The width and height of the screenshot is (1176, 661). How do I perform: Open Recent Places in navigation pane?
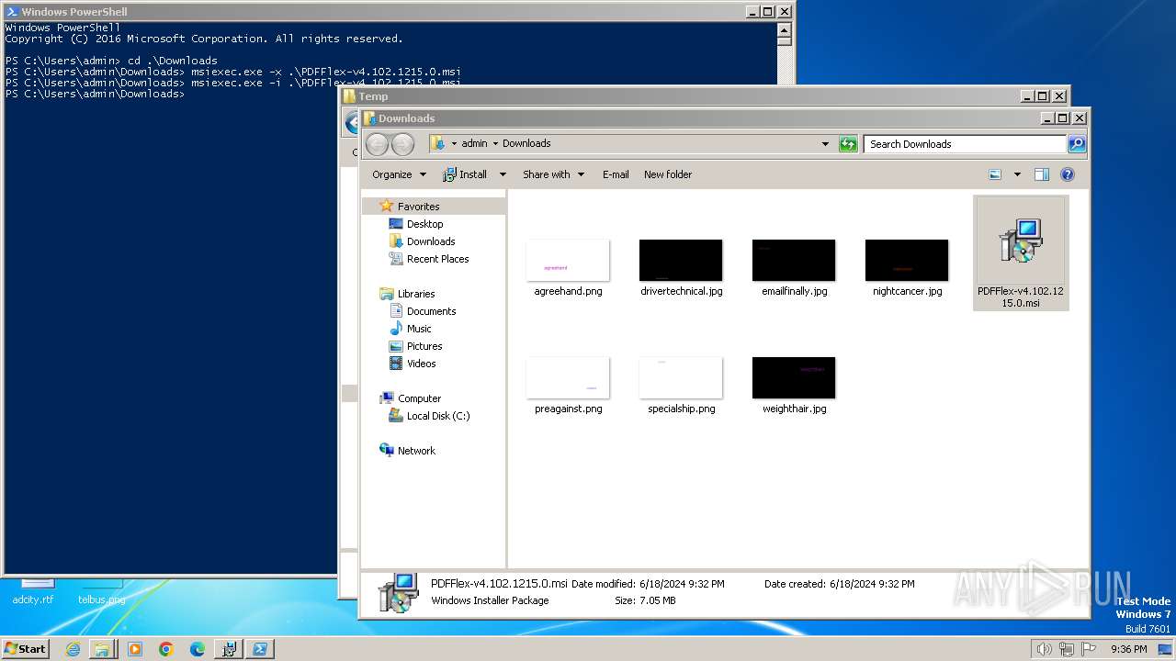pyautogui.click(x=437, y=259)
